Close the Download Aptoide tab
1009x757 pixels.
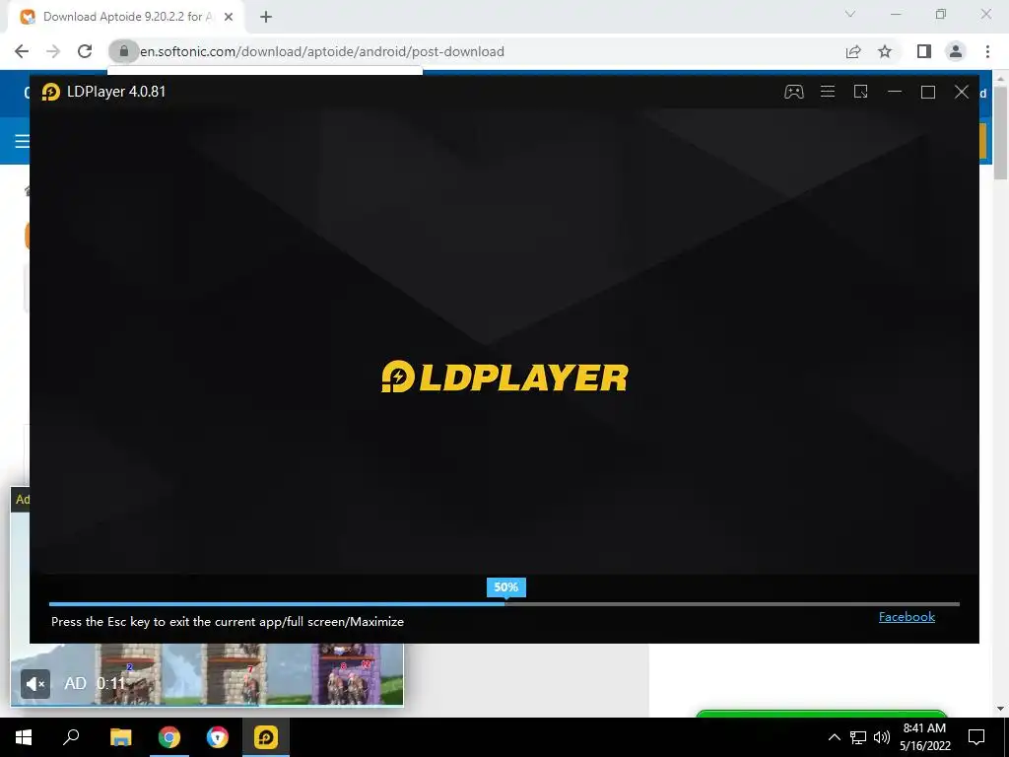point(229,17)
